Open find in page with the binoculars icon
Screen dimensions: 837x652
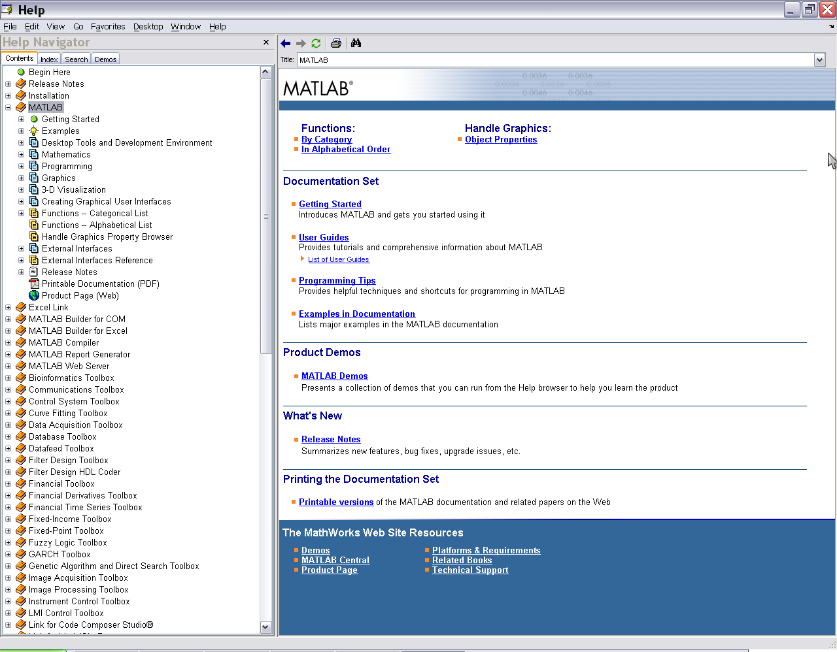click(356, 43)
